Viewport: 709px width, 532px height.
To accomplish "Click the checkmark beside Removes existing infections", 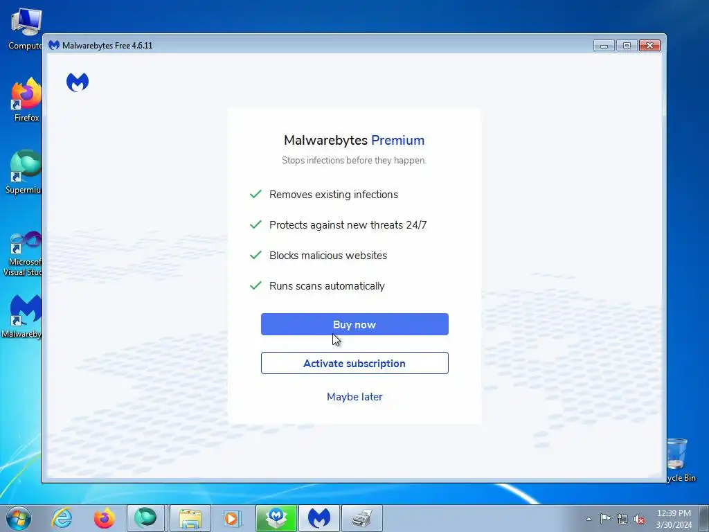I will [x=255, y=194].
